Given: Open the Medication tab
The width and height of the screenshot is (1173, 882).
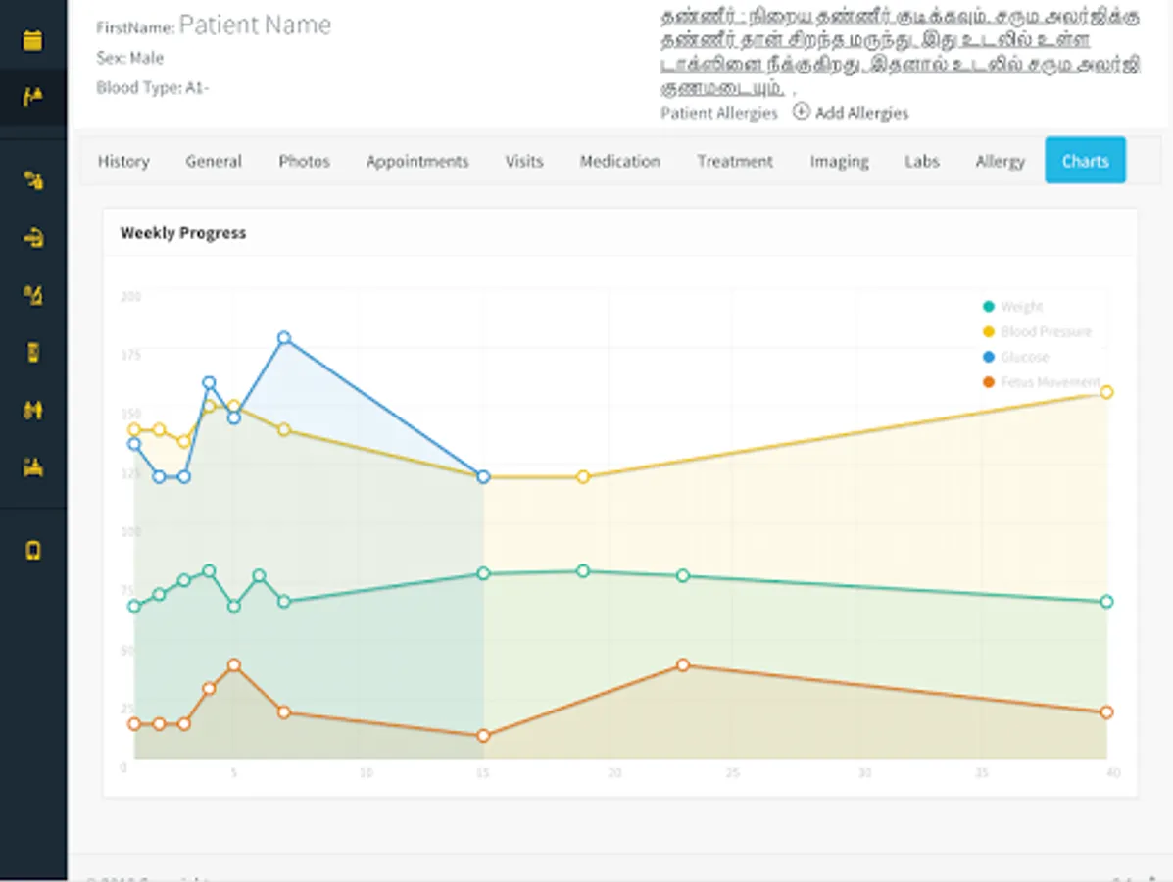Looking at the screenshot, I should coord(619,161).
